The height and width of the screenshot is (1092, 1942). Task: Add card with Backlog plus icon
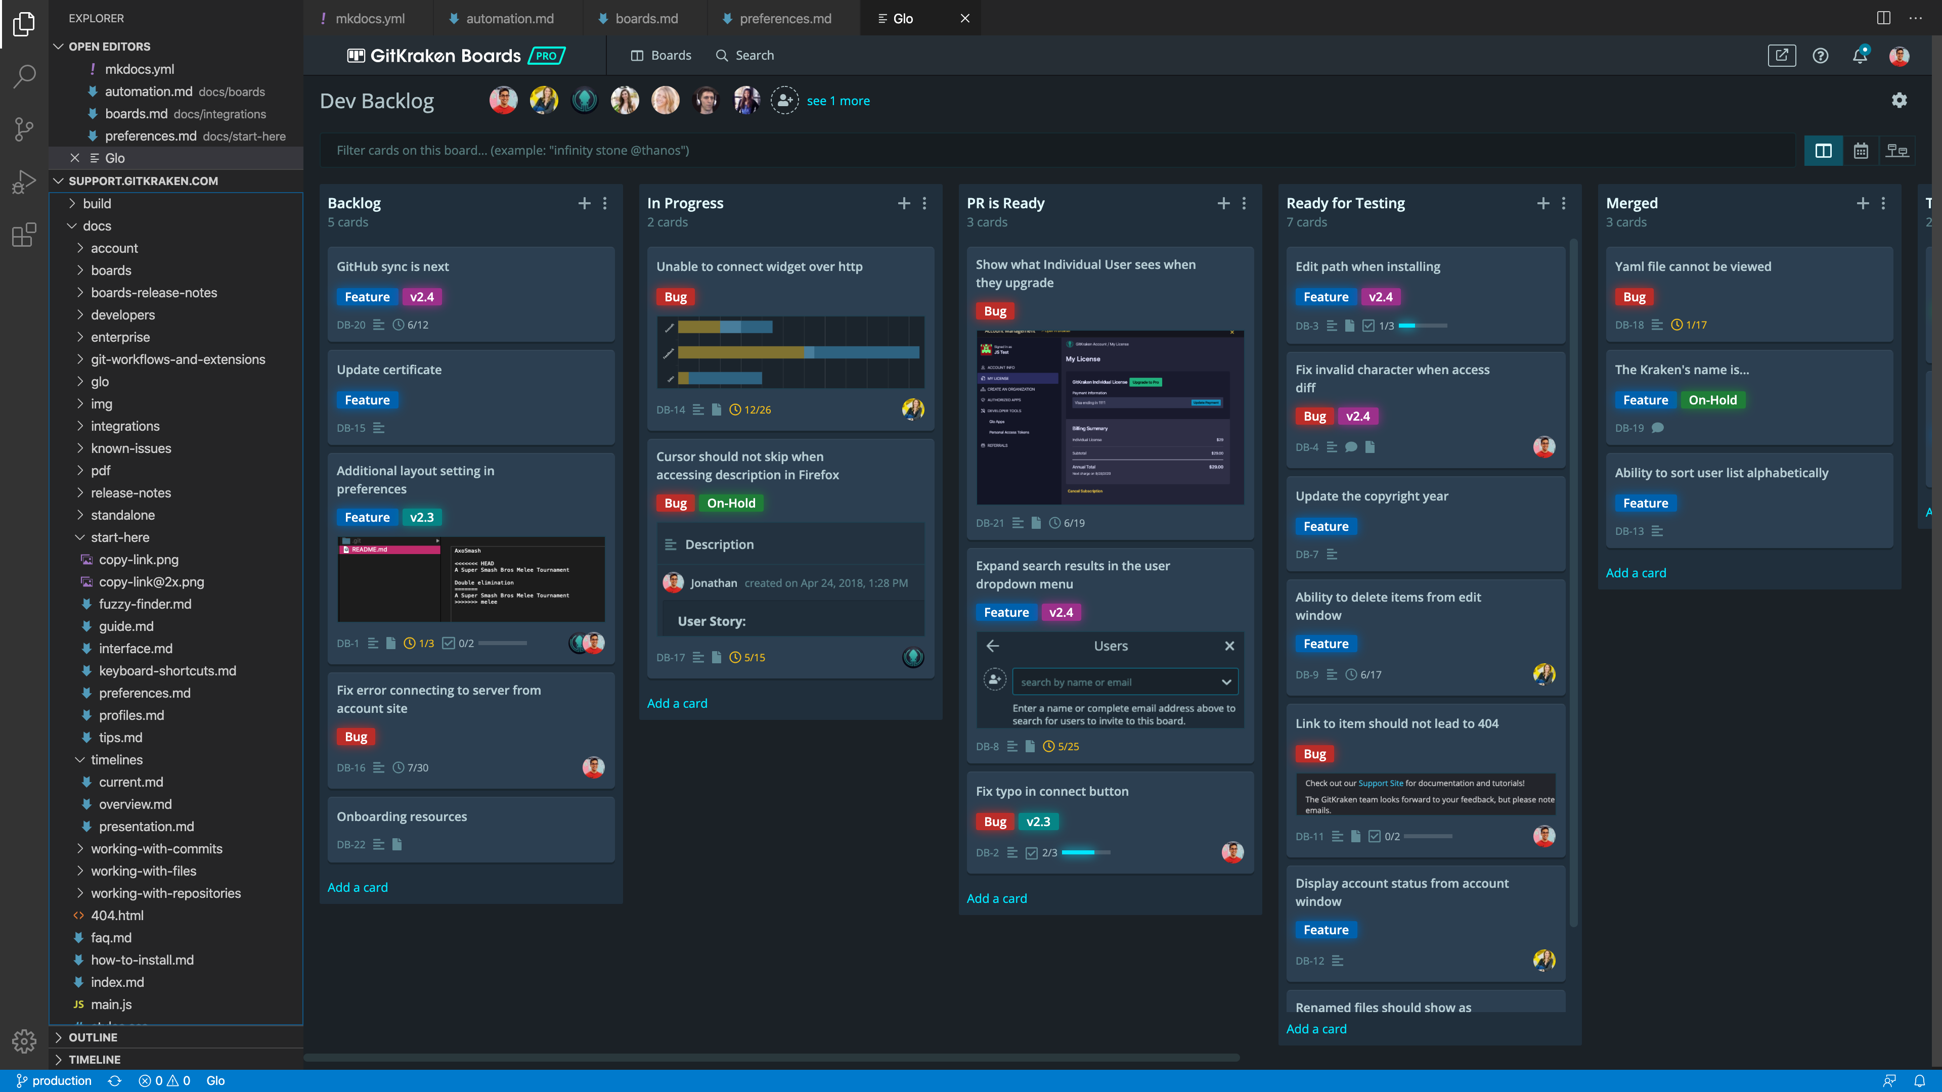click(584, 203)
